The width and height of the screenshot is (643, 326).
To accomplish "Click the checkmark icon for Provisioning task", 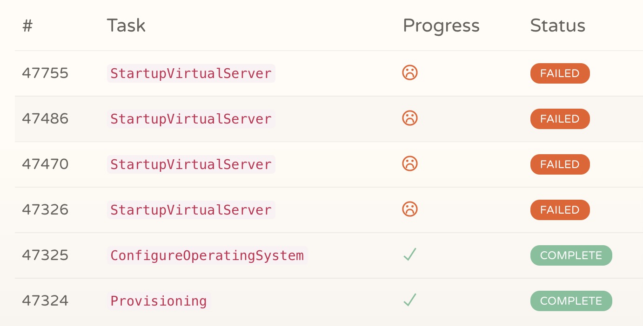I will point(410,300).
